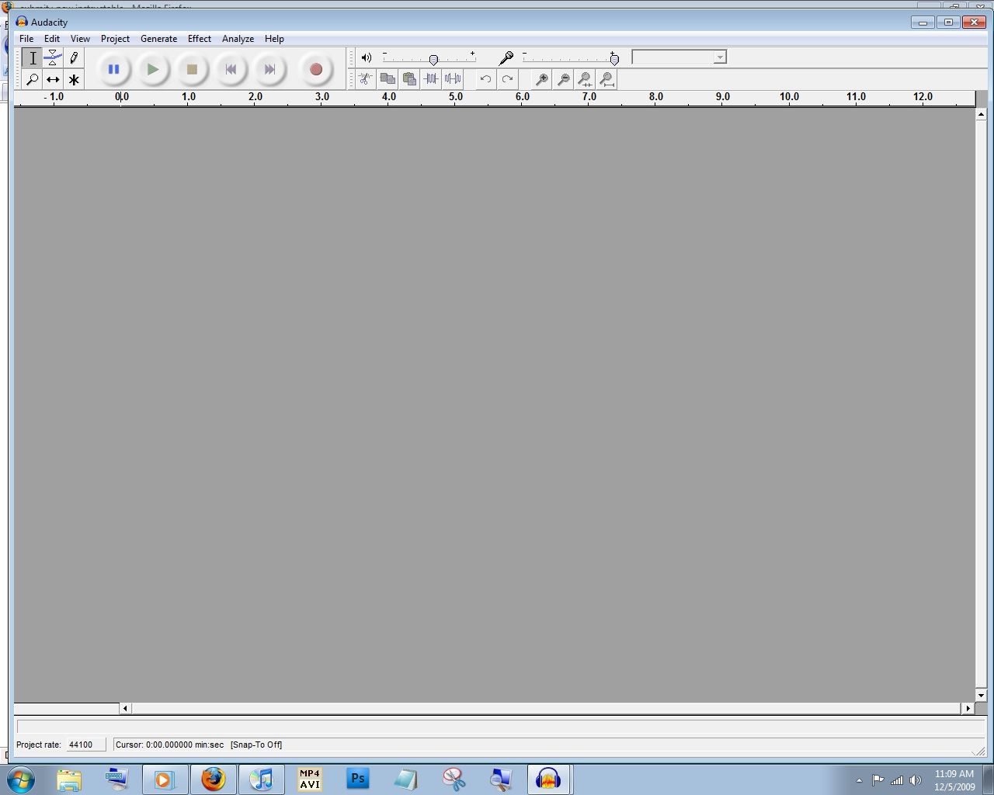Select the Selection tool in Audacity

(x=33, y=57)
